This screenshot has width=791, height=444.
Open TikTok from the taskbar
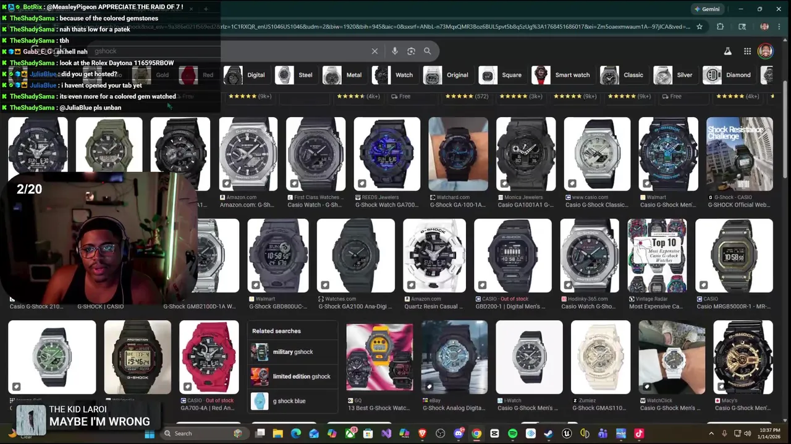tap(639, 434)
